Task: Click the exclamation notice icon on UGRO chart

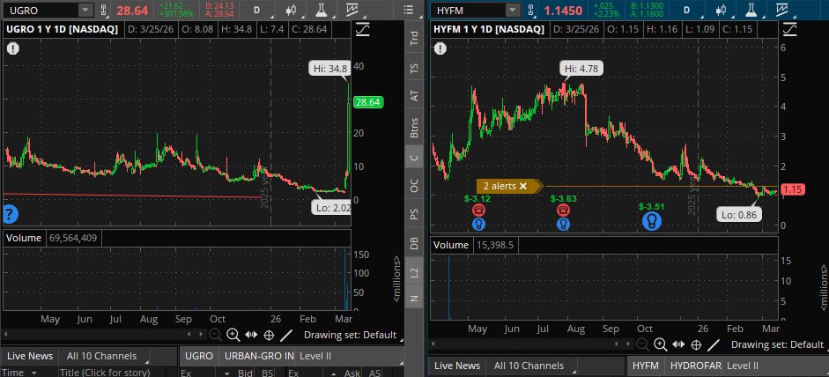Action: click(x=12, y=48)
